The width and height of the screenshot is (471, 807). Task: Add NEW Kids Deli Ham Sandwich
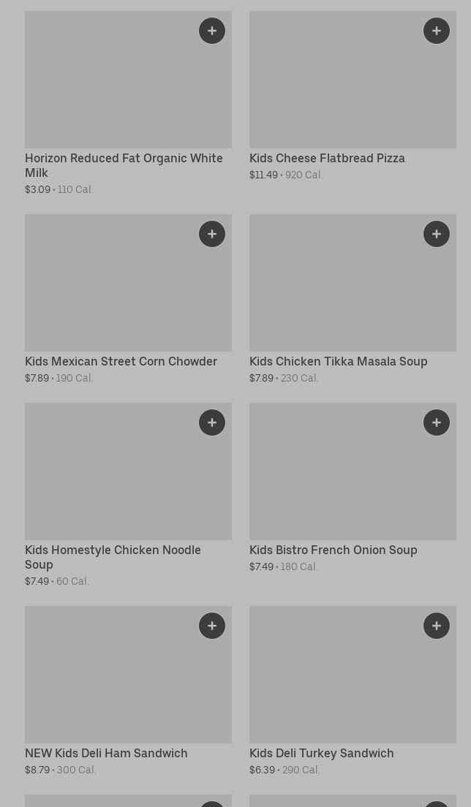(212, 626)
